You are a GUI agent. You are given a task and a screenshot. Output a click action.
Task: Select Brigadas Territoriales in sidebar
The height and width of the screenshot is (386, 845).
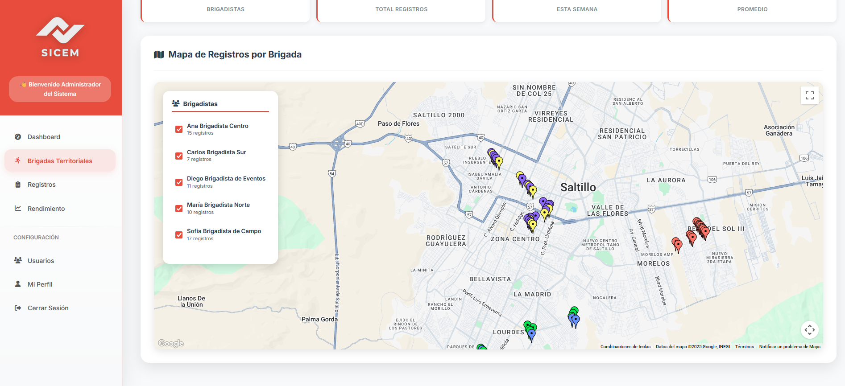coord(60,160)
